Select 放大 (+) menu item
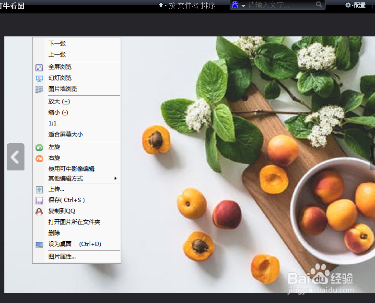This screenshot has width=375, height=303. click(x=77, y=101)
